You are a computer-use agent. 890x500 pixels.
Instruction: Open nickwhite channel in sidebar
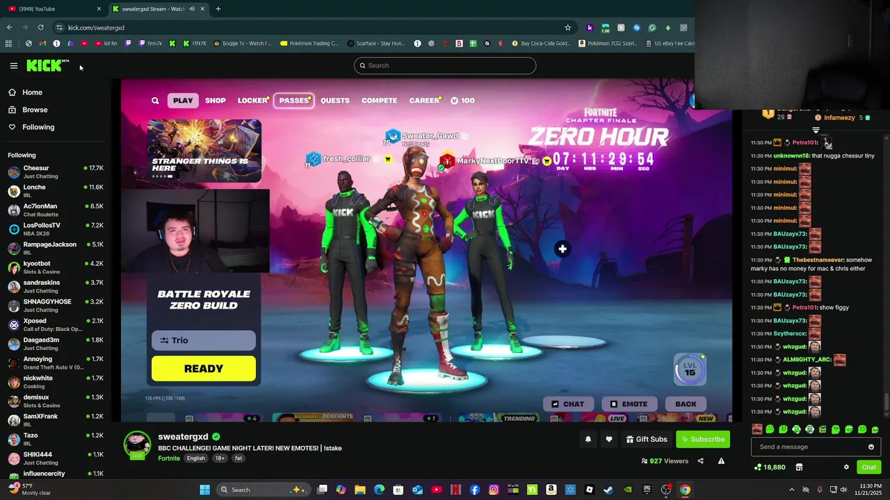point(56,382)
